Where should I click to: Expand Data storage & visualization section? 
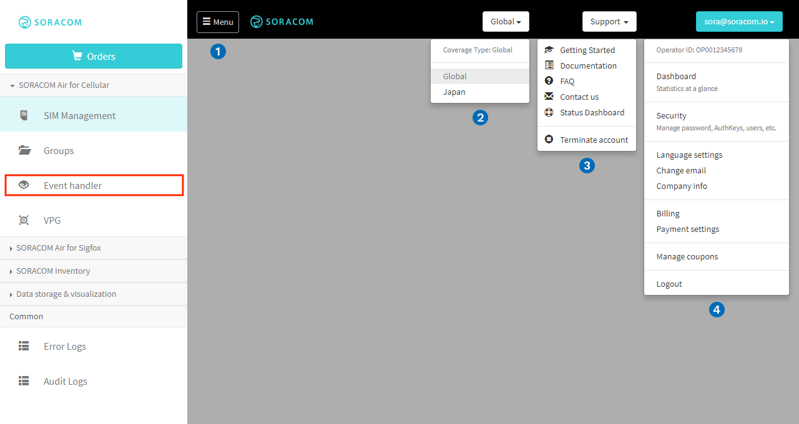66,294
